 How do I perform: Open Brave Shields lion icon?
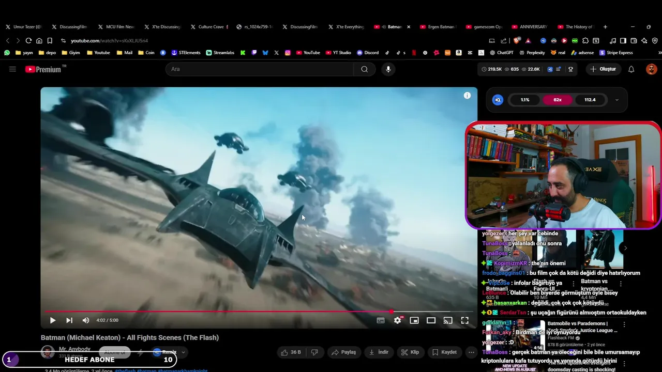click(517, 40)
